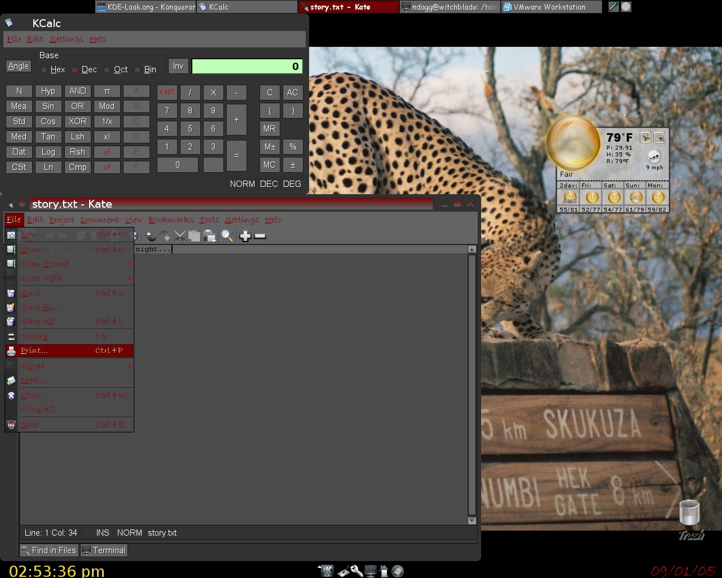Click the Trash icon on desktop

[689, 513]
